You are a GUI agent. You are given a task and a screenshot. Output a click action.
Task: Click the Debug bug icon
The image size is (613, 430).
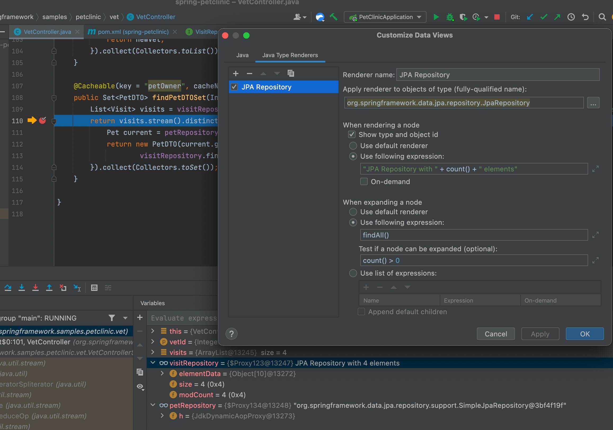(x=450, y=17)
